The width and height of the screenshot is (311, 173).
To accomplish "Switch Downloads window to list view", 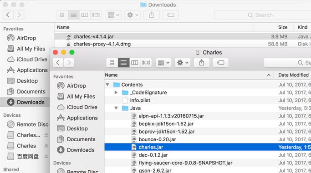I will coord(74,15).
